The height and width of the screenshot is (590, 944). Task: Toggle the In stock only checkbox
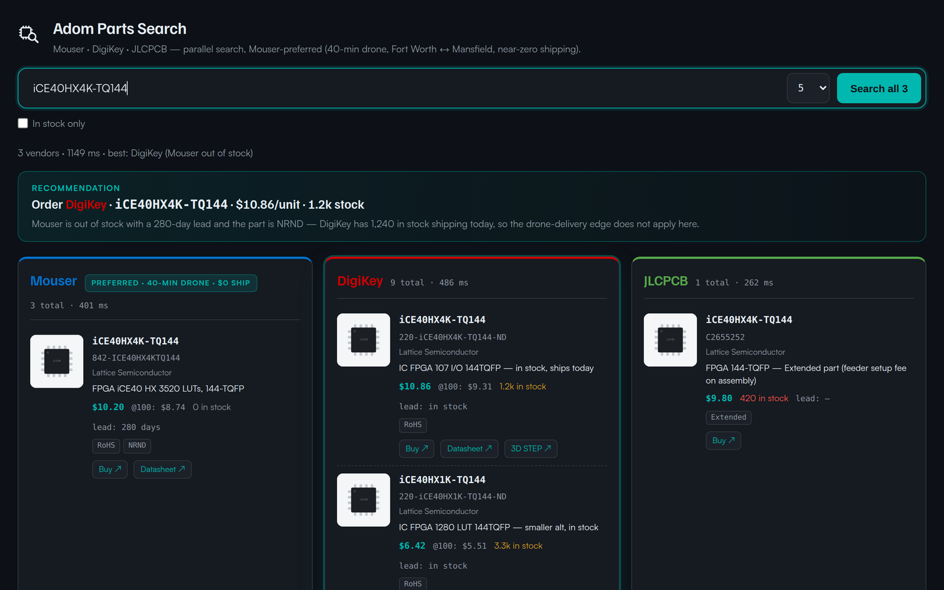pyautogui.click(x=23, y=123)
